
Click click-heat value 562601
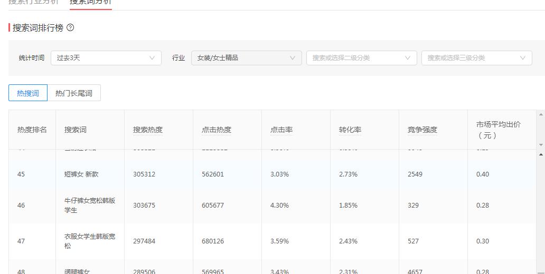click(213, 174)
